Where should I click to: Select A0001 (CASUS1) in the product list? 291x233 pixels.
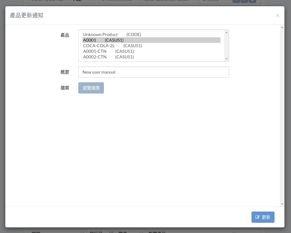[x=151, y=40]
